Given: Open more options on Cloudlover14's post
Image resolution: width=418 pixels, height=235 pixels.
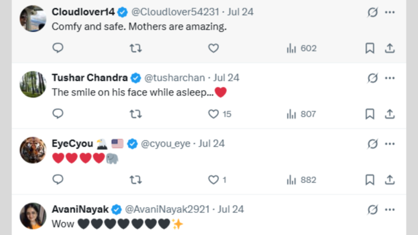Looking at the screenshot, I should [390, 12].
